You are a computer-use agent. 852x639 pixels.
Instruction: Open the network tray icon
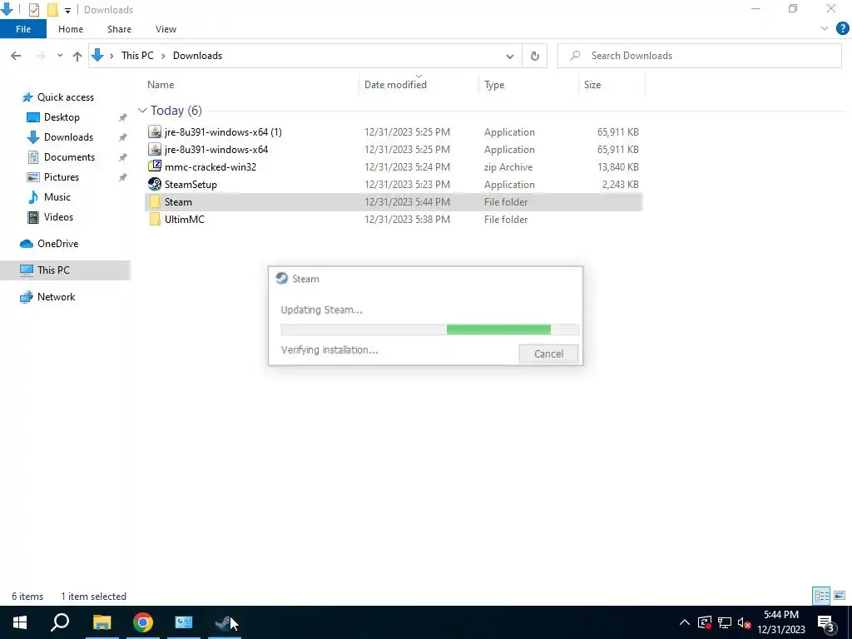tap(725, 622)
